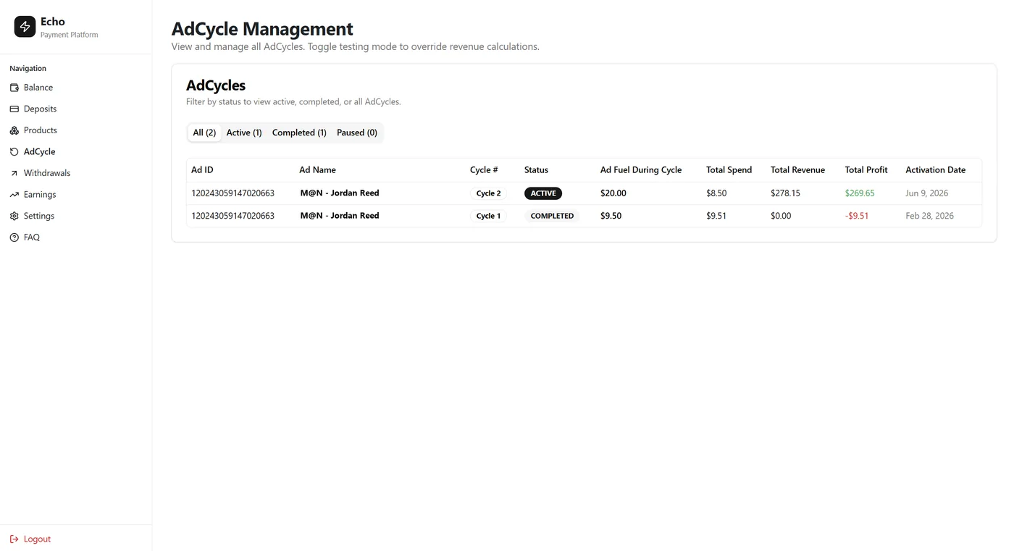Switch to the All (2) filter tab
This screenshot has height=551, width=1014.
coord(204,133)
